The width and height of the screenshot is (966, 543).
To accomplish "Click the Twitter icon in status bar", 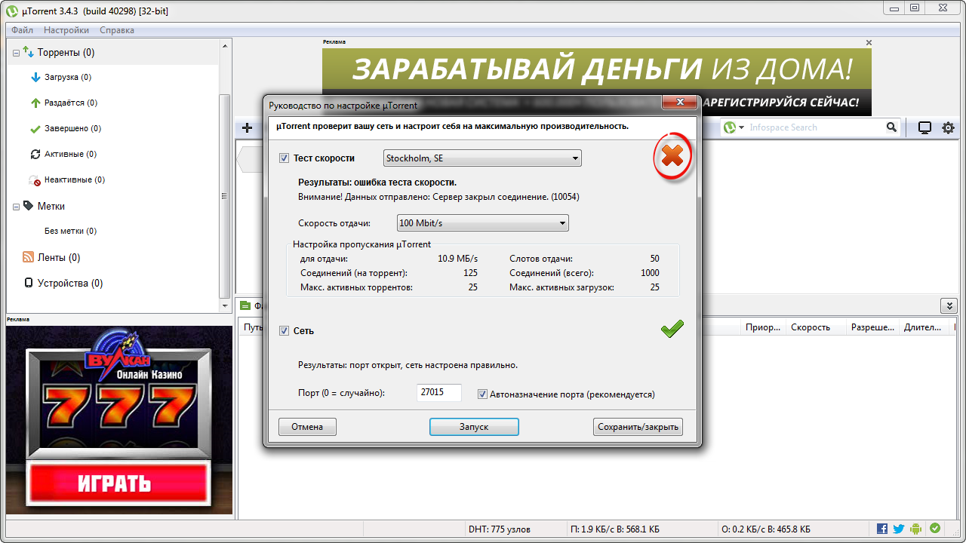I will [x=899, y=529].
